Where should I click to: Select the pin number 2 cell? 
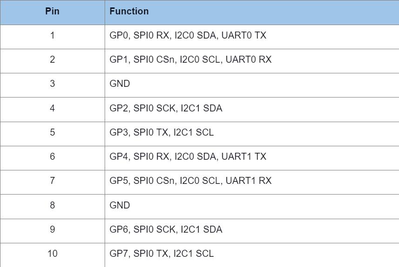pyautogui.click(x=52, y=59)
